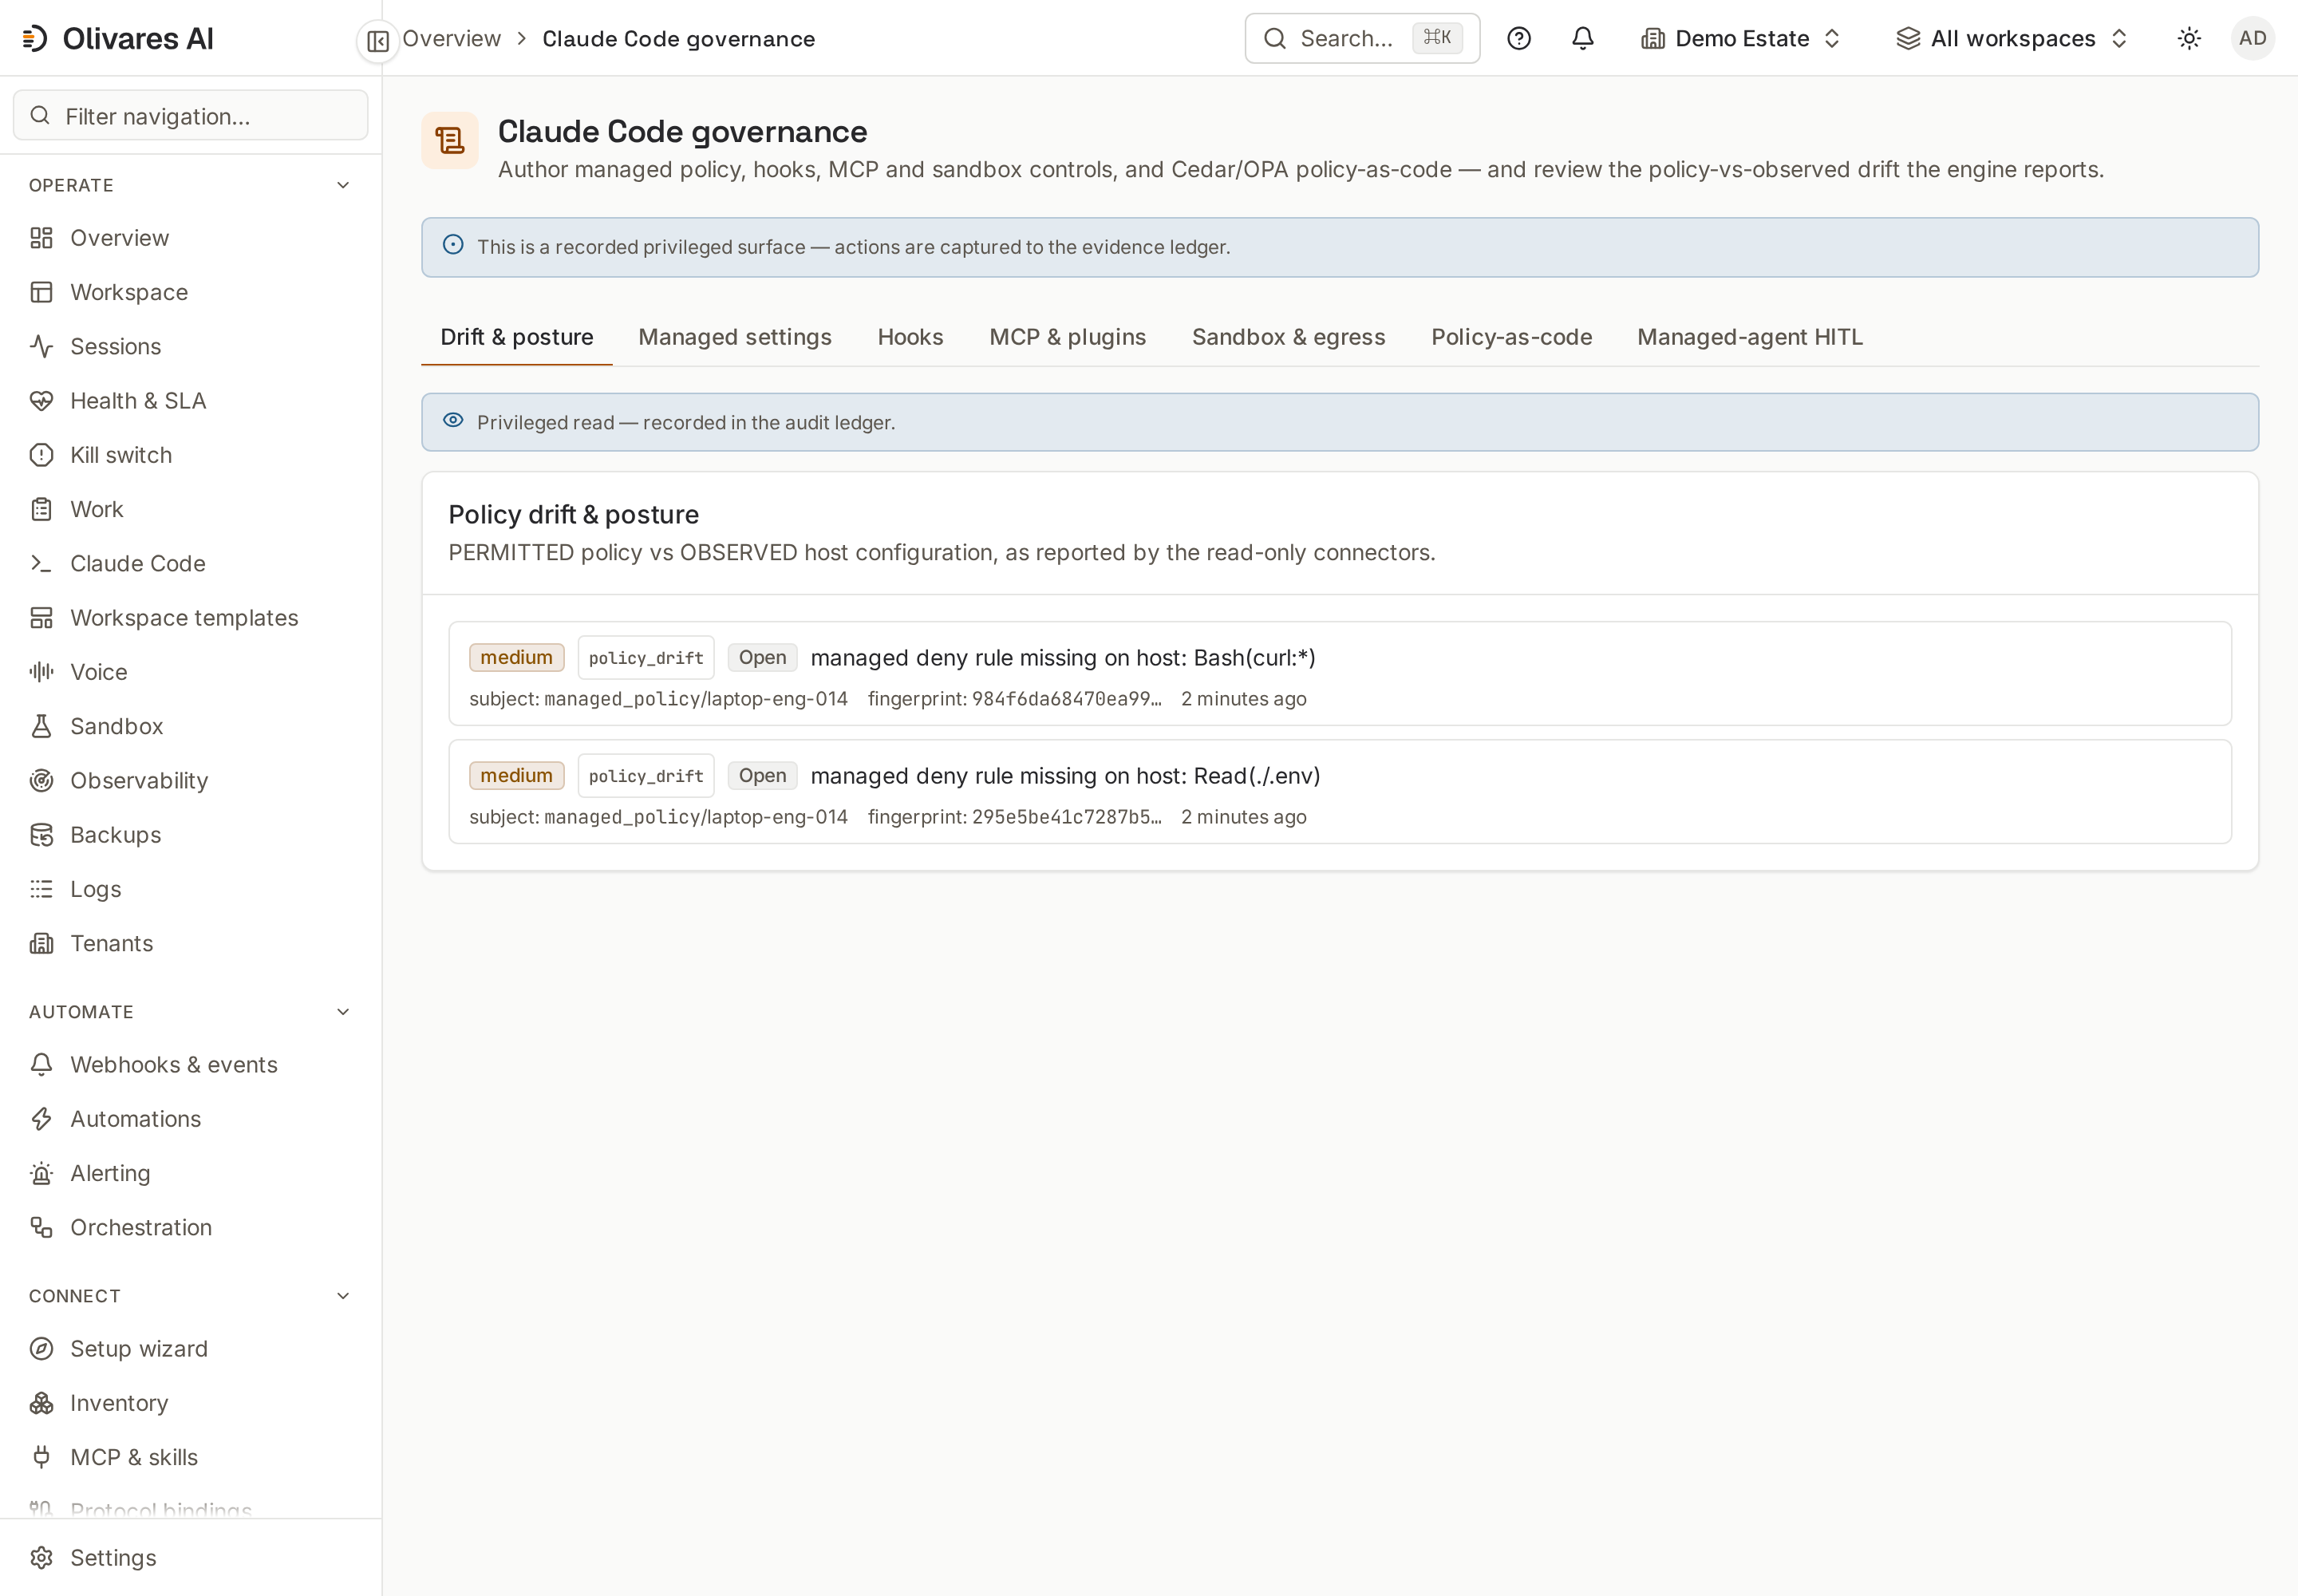Click the Olivares AI logo icon
Viewport: 2298px width, 1596px height.
click(x=35, y=39)
